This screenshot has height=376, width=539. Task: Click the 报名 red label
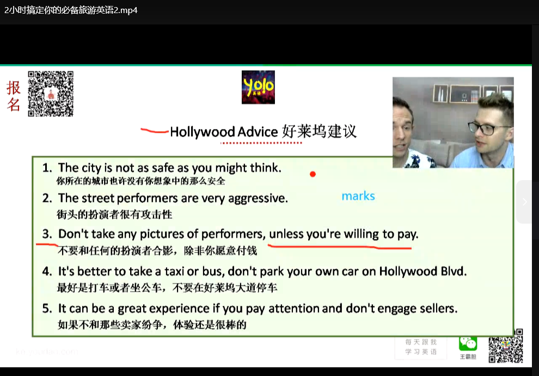pyautogui.click(x=14, y=96)
